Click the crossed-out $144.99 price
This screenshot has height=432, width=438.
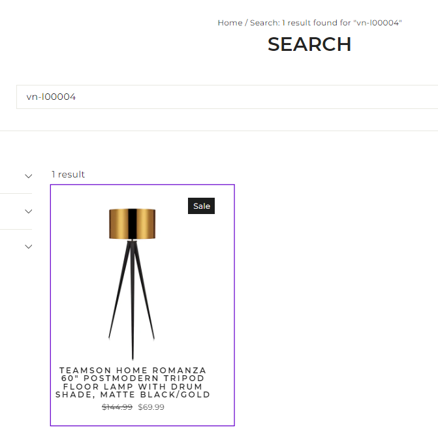coord(117,407)
